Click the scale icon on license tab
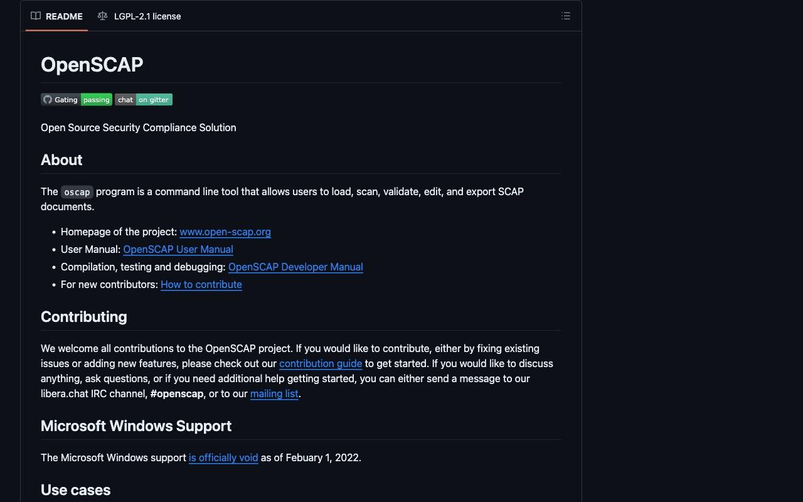 coord(102,16)
